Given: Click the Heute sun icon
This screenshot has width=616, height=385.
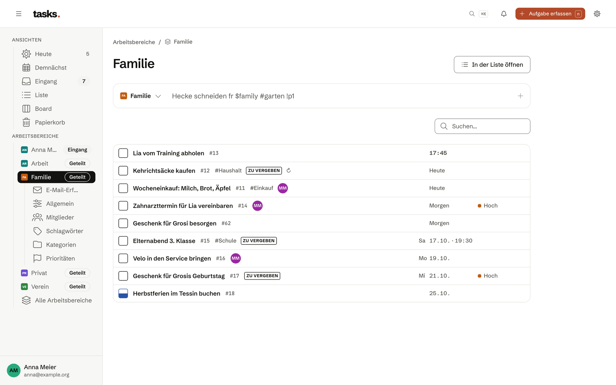Looking at the screenshot, I should pos(26,54).
